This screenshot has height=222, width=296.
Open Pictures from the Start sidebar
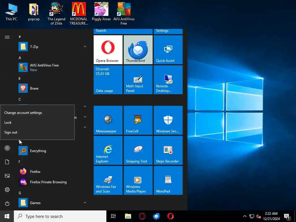point(7,176)
